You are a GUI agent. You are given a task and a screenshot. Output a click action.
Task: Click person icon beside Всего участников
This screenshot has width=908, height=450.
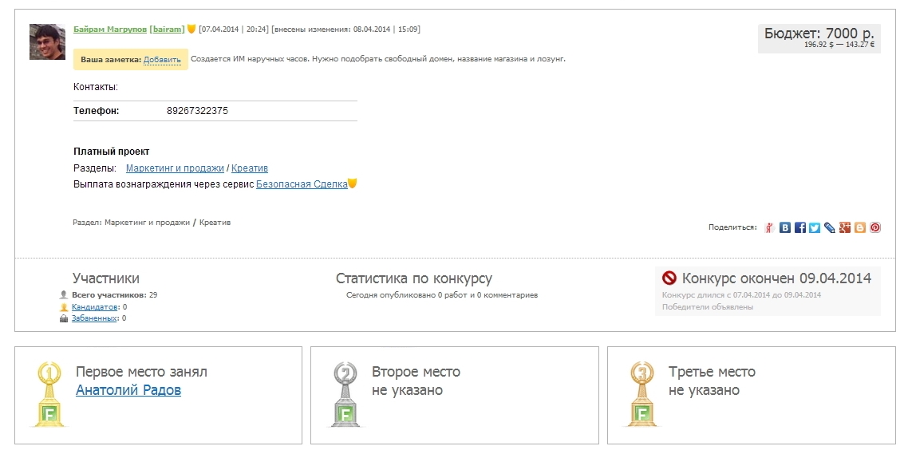pyautogui.click(x=64, y=294)
